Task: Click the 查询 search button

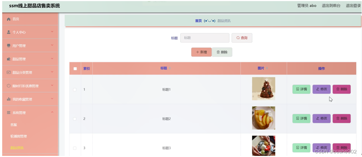Action: click(x=242, y=38)
